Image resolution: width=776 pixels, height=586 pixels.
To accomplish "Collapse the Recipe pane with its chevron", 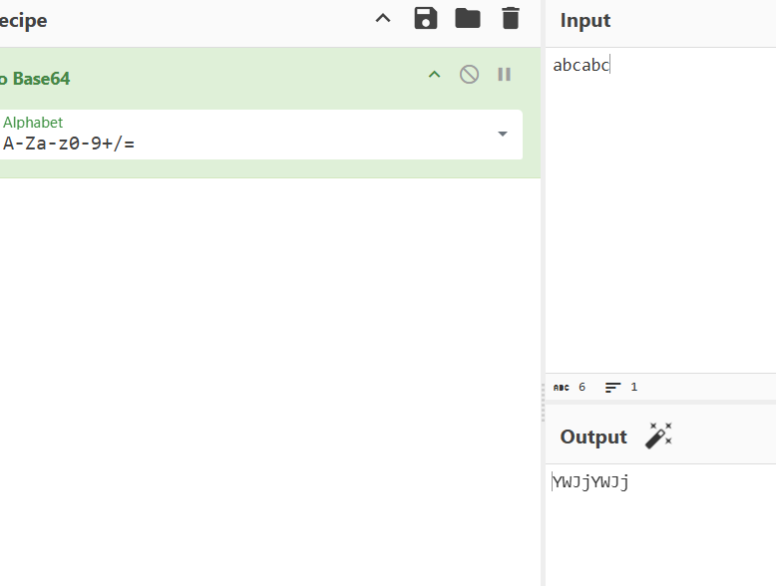I will (x=383, y=18).
